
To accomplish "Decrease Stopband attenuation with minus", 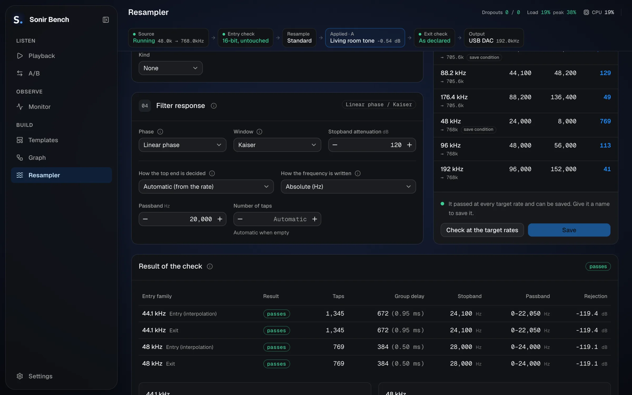I will pos(335,145).
